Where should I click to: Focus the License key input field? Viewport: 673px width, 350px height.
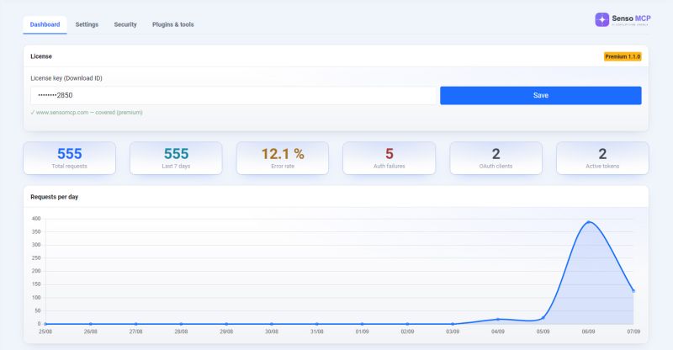point(234,95)
